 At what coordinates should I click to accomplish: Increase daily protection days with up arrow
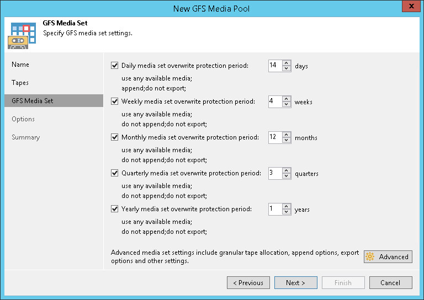coord(287,63)
